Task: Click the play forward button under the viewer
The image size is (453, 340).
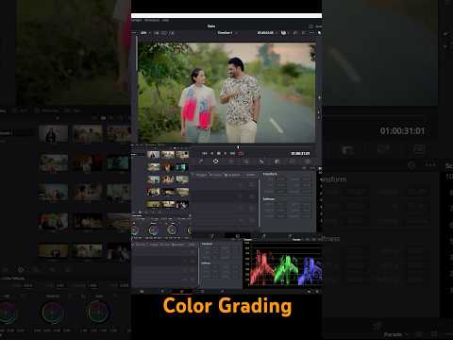Action: pyautogui.click(x=226, y=153)
